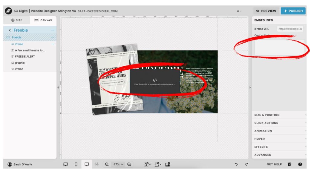Click the checklist graphic image on canvas
The height and width of the screenshot is (174, 310).
click(x=115, y=79)
